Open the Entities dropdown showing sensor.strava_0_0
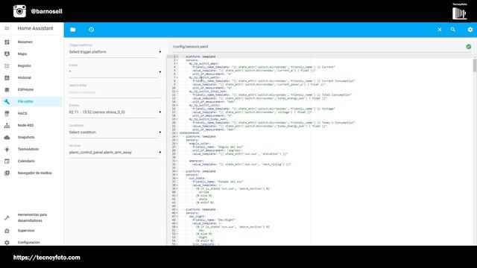This screenshot has height=268, width=477. (x=115, y=112)
